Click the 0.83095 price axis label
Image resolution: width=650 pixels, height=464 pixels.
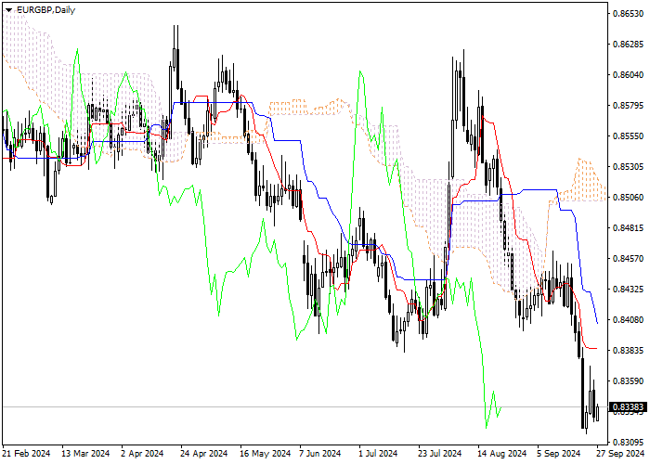coord(628,442)
